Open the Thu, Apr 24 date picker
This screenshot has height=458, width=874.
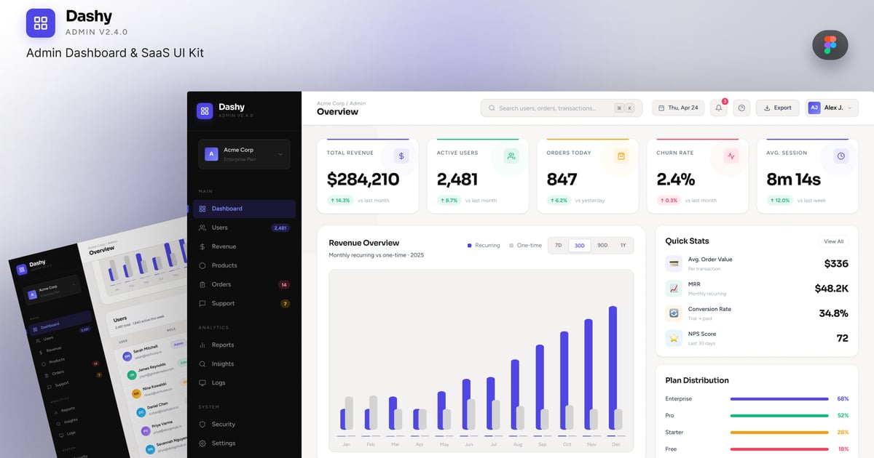678,108
